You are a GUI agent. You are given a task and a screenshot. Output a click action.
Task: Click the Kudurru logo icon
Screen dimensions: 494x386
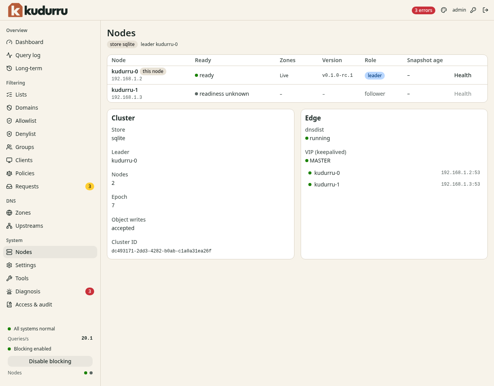tap(15, 10)
